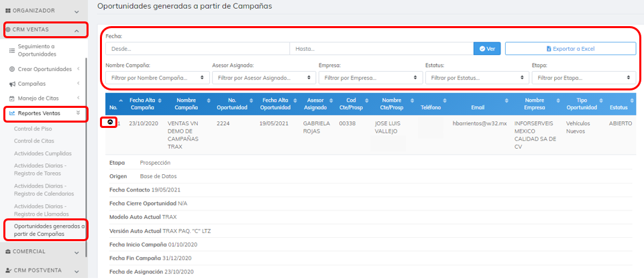The height and width of the screenshot is (280, 644).
Task: Open Control de Piso report
Action: (34, 128)
